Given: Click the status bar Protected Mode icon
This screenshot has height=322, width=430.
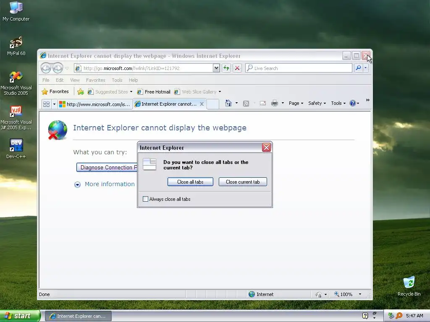Looking at the screenshot, I should (x=319, y=295).
